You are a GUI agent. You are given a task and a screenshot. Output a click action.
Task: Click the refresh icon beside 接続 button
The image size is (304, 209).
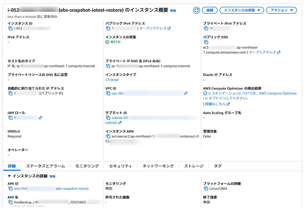pos(196,10)
